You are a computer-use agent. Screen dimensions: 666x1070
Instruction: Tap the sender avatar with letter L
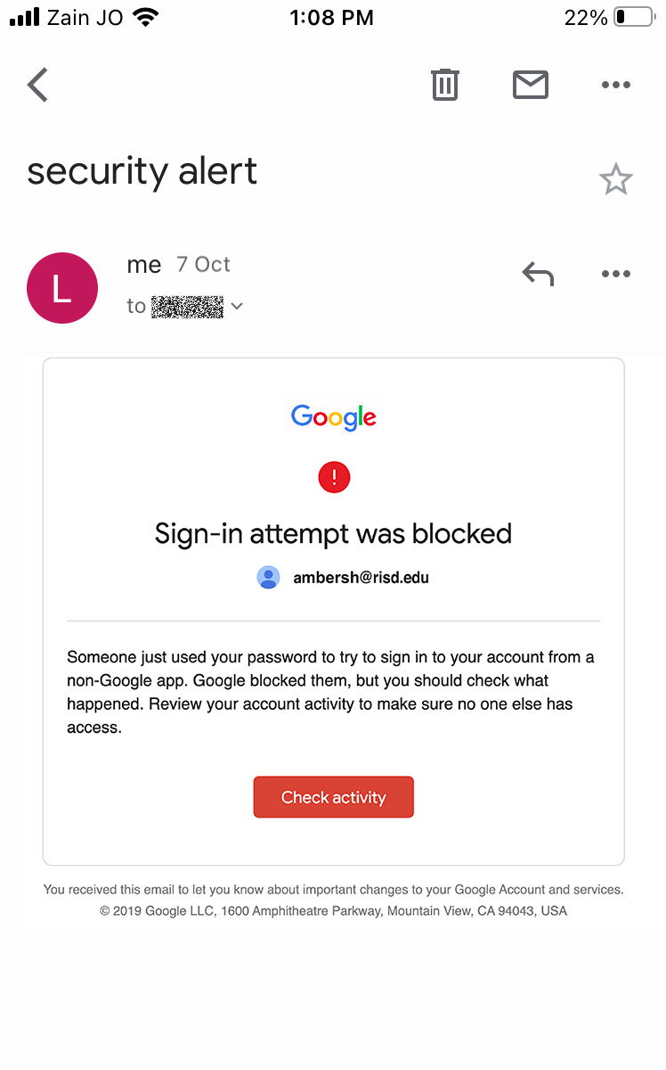click(x=61, y=288)
